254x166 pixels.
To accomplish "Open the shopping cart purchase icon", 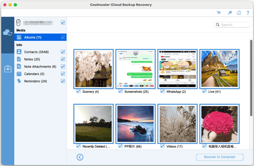I will [x=219, y=13].
